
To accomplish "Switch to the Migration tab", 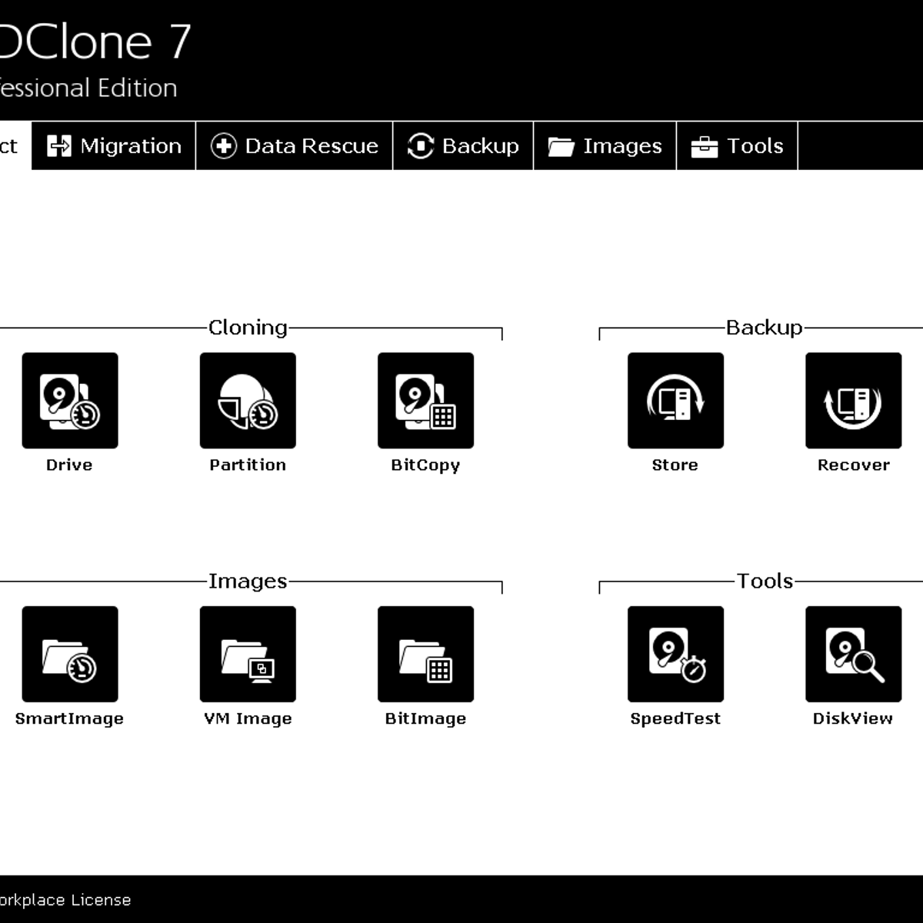I will (114, 145).
